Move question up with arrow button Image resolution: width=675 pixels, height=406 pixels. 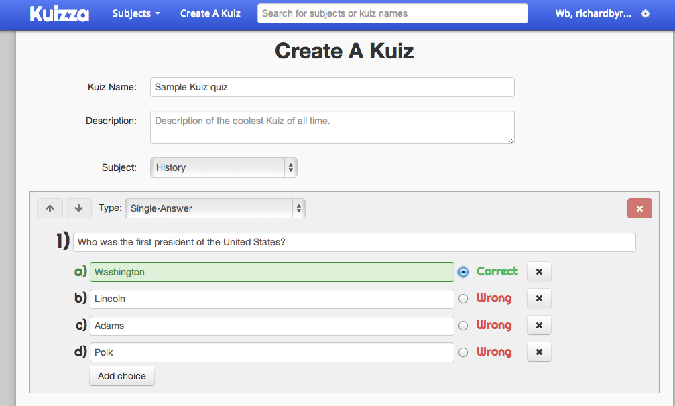pyautogui.click(x=50, y=208)
